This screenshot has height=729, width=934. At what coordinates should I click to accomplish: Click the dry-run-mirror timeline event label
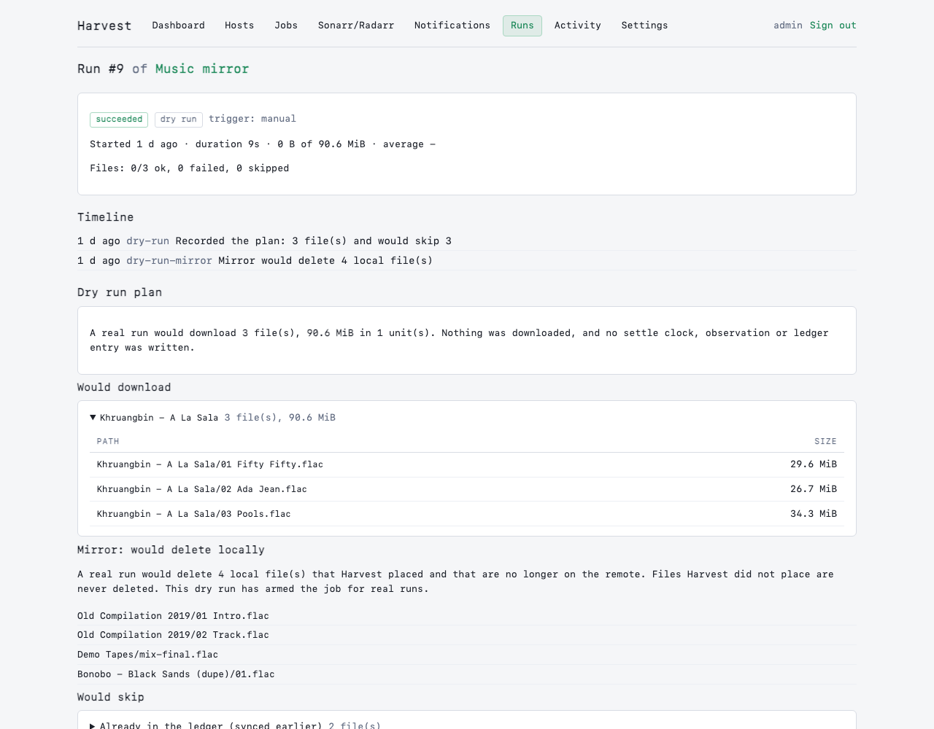[x=169, y=261]
